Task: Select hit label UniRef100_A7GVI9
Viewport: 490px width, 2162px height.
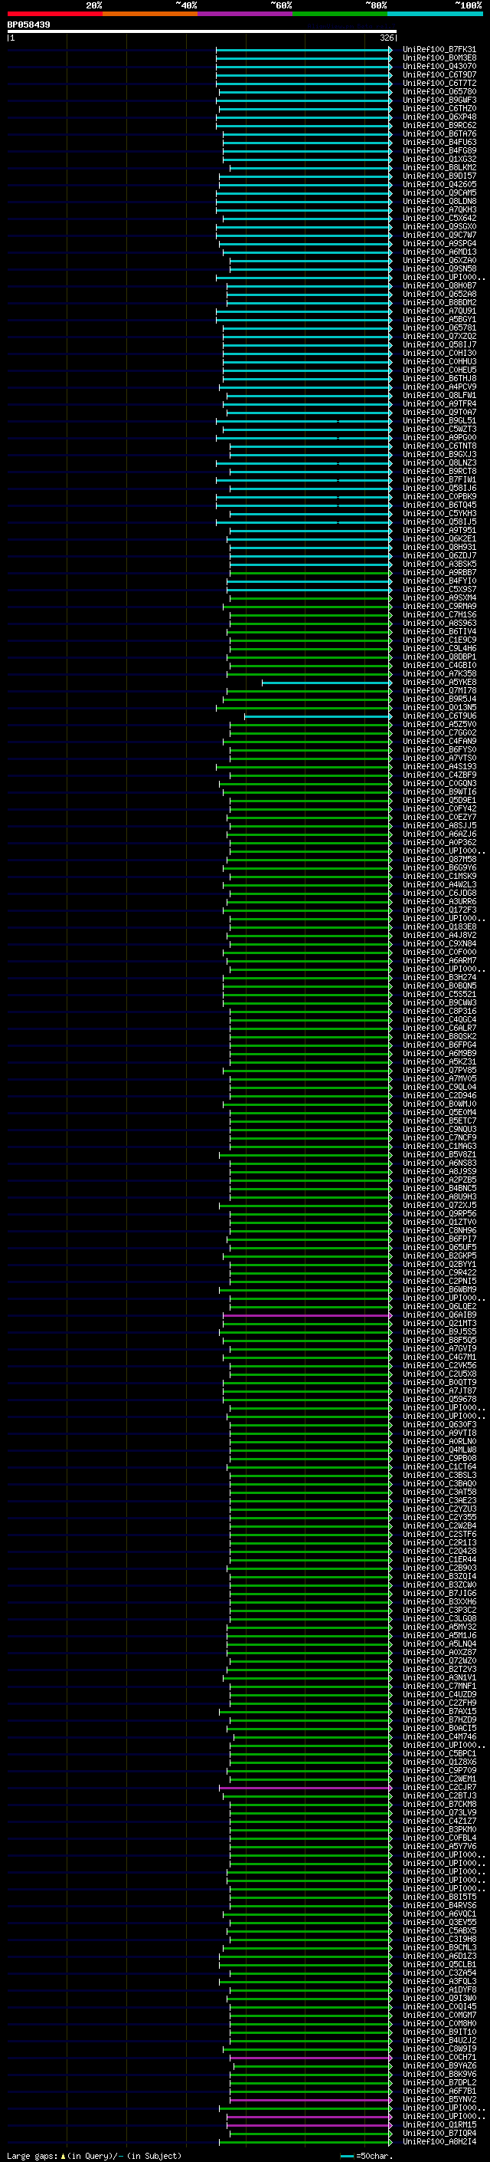Action: (439, 1349)
